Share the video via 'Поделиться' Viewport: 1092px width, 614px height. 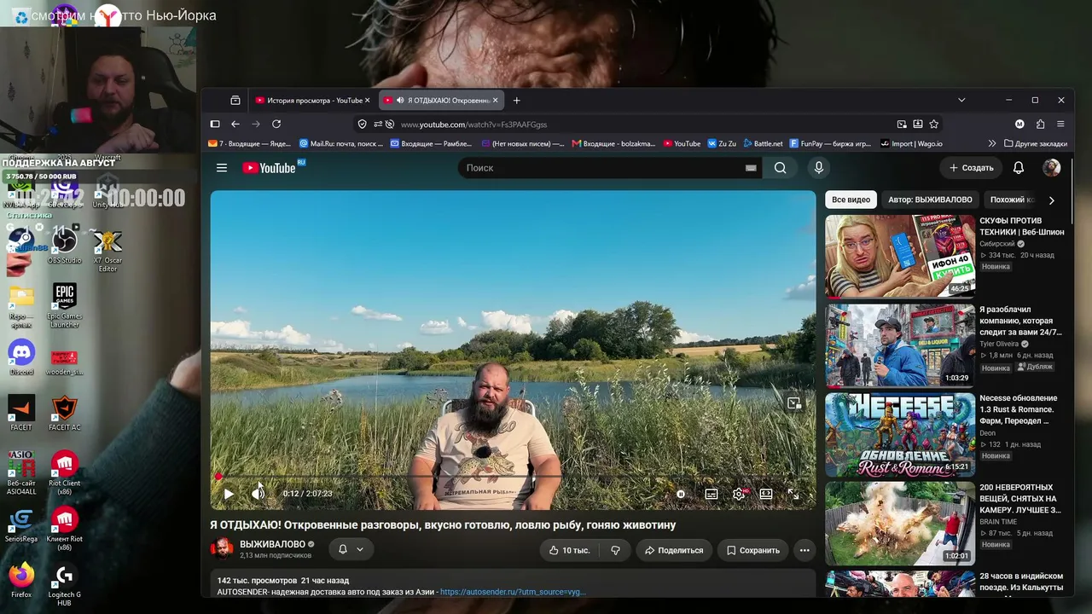[674, 550]
